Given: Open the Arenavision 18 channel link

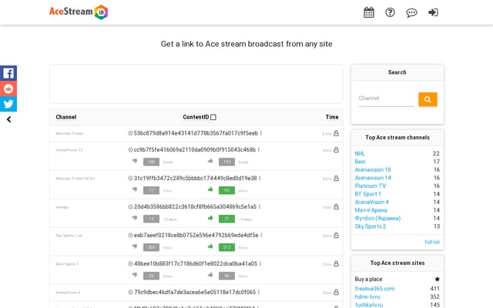Looking at the screenshot, I should [373, 169].
